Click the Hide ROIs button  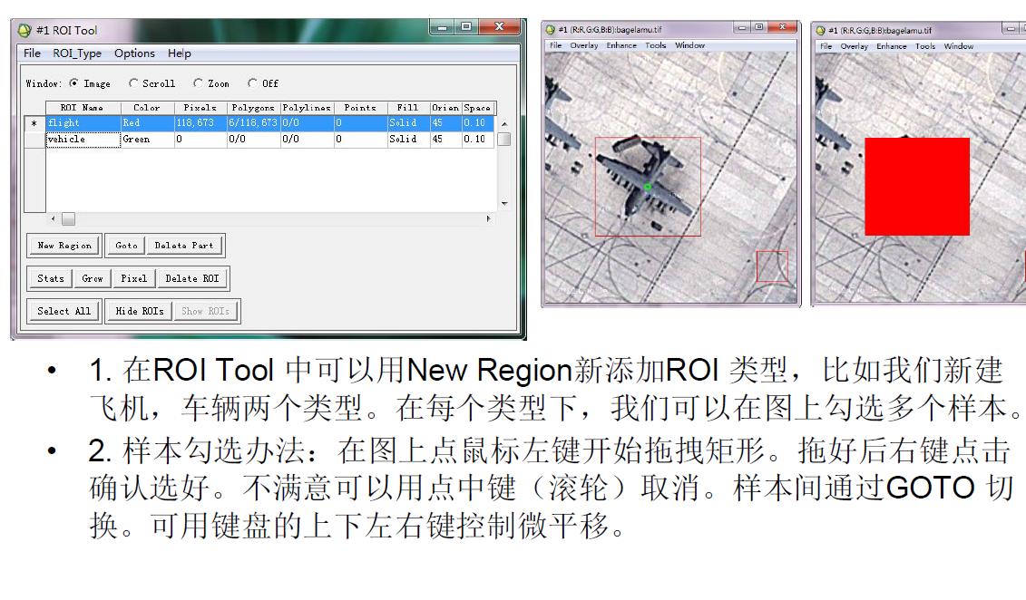tap(140, 311)
